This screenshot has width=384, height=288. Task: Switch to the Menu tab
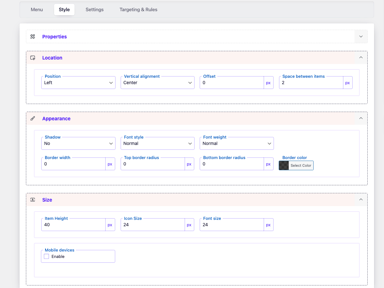click(37, 10)
